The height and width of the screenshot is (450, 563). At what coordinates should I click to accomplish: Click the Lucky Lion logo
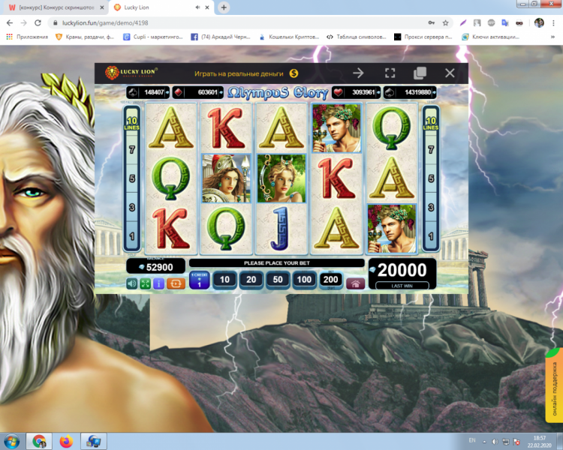[x=126, y=73]
